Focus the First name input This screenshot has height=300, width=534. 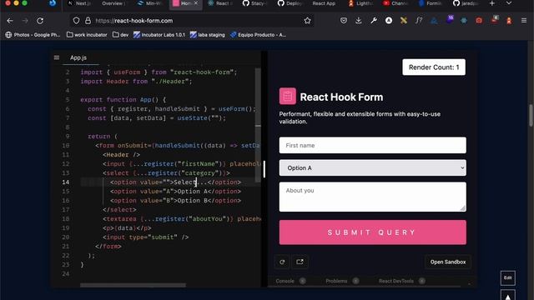pyautogui.click(x=373, y=145)
